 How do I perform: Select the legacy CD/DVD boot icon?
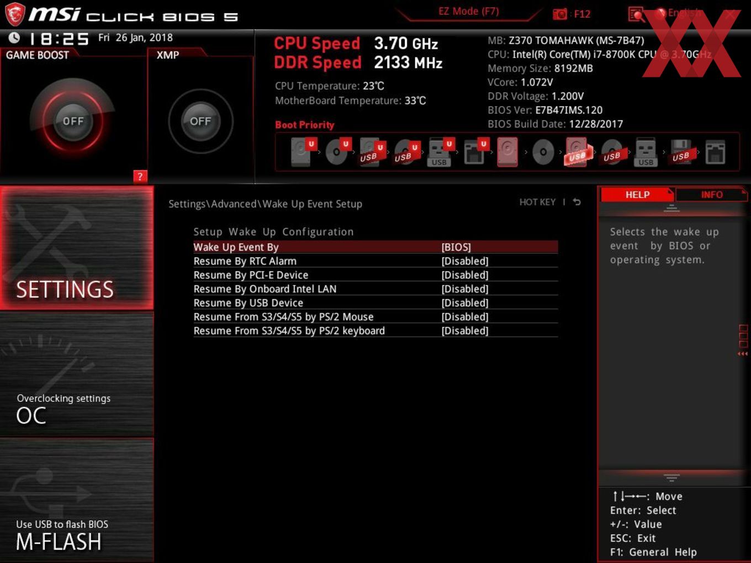(543, 152)
